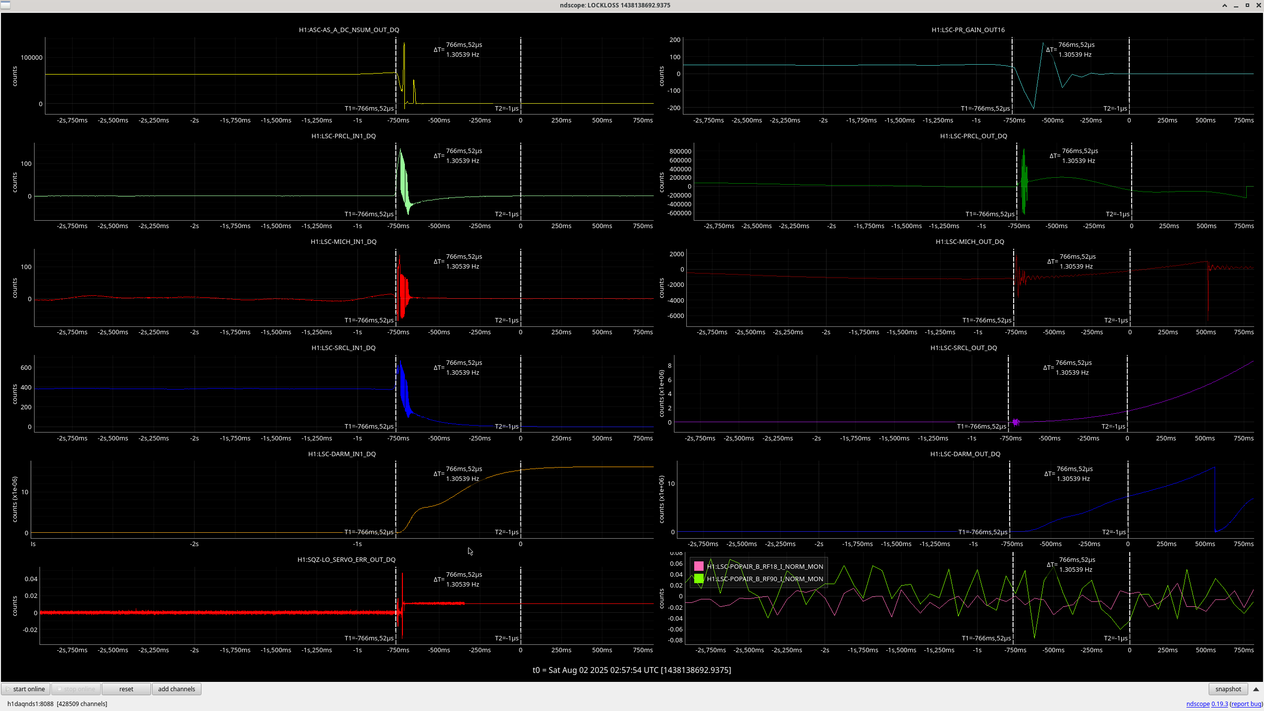Click the H1:LSC-DARM_OUT_DQ plot title
Viewport: 1264px width, 711px height.
point(965,454)
